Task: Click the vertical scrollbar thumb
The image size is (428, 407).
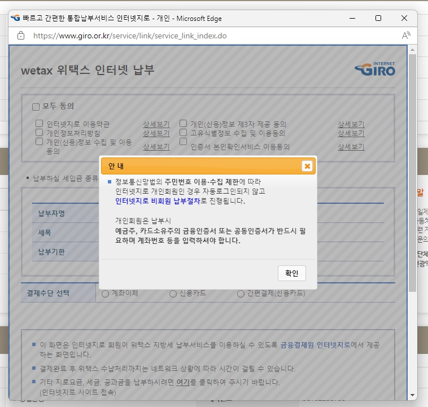Action: tap(412, 173)
